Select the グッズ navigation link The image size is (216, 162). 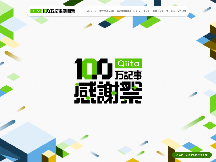[x=146, y=11]
